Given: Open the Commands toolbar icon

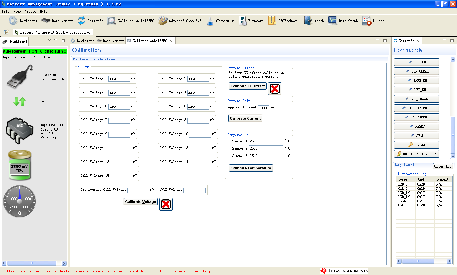Looking at the screenshot, I should 82,21.
